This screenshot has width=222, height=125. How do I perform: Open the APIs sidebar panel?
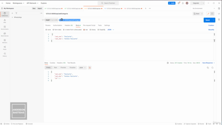click(x=5, y=21)
